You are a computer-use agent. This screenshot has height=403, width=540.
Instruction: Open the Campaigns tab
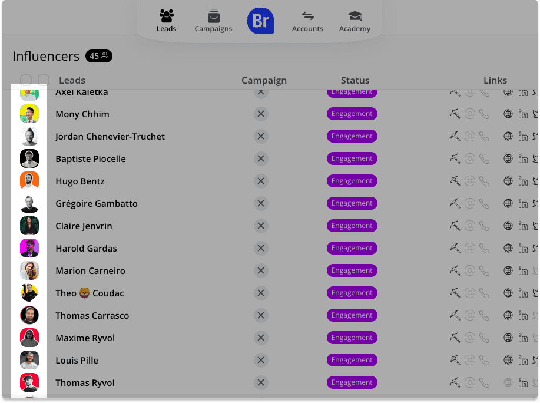point(213,21)
